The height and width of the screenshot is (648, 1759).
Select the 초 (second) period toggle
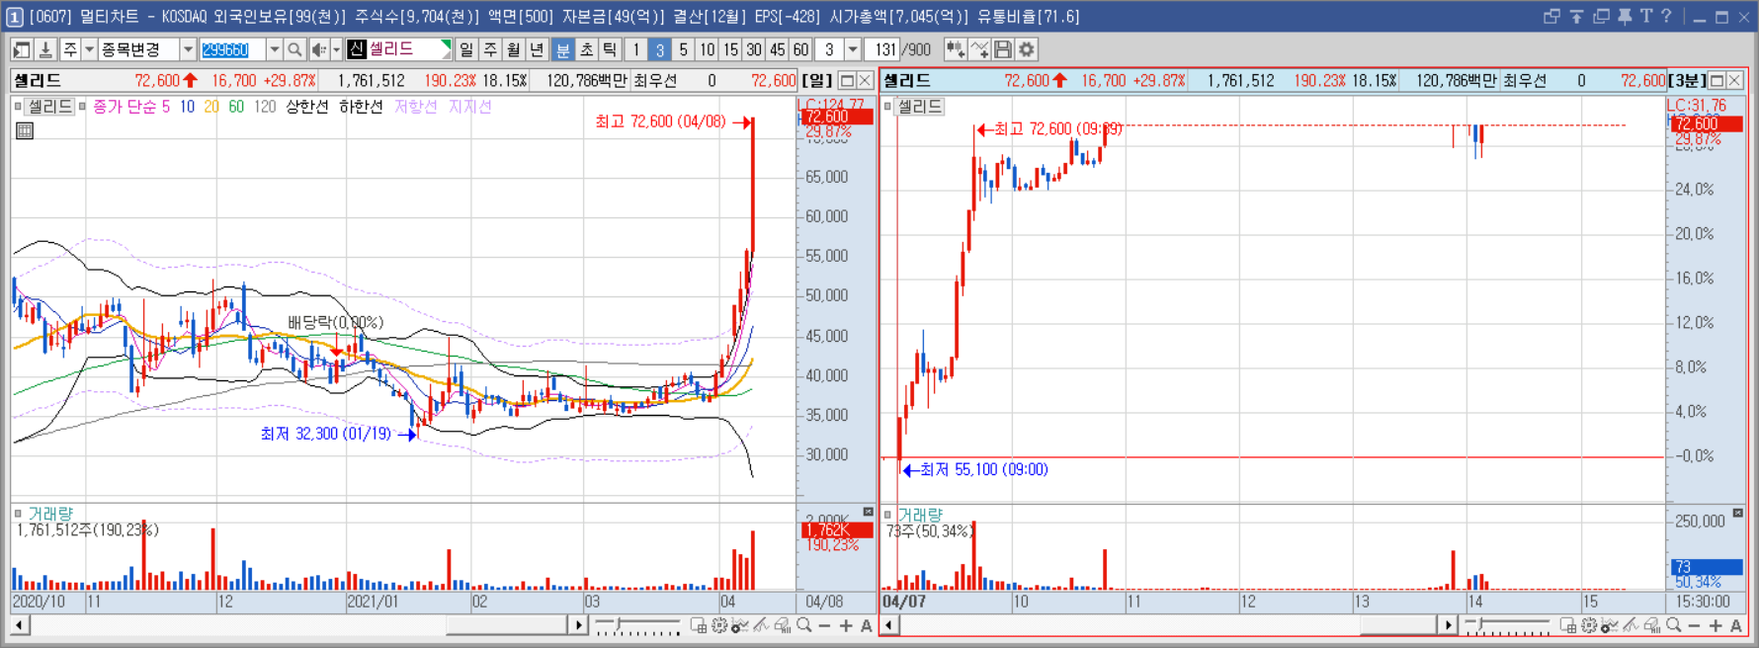click(587, 49)
